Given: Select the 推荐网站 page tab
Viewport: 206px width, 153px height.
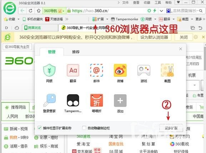Looking at the screenshot, I should click(15, 107).
